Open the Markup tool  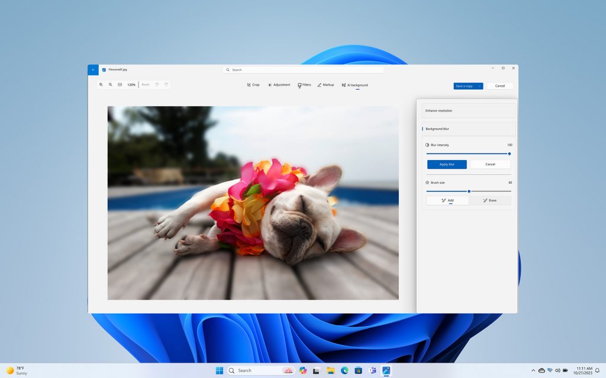[325, 84]
